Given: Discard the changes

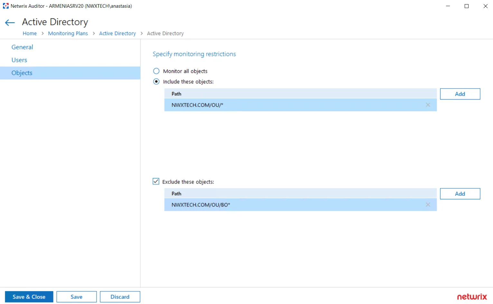Looking at the screenshot, I should 120,297.
